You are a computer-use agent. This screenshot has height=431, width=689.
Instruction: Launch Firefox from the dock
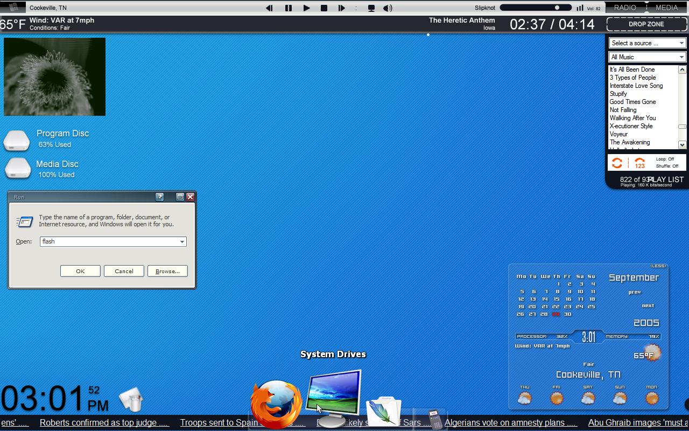(x=277, y=404)
